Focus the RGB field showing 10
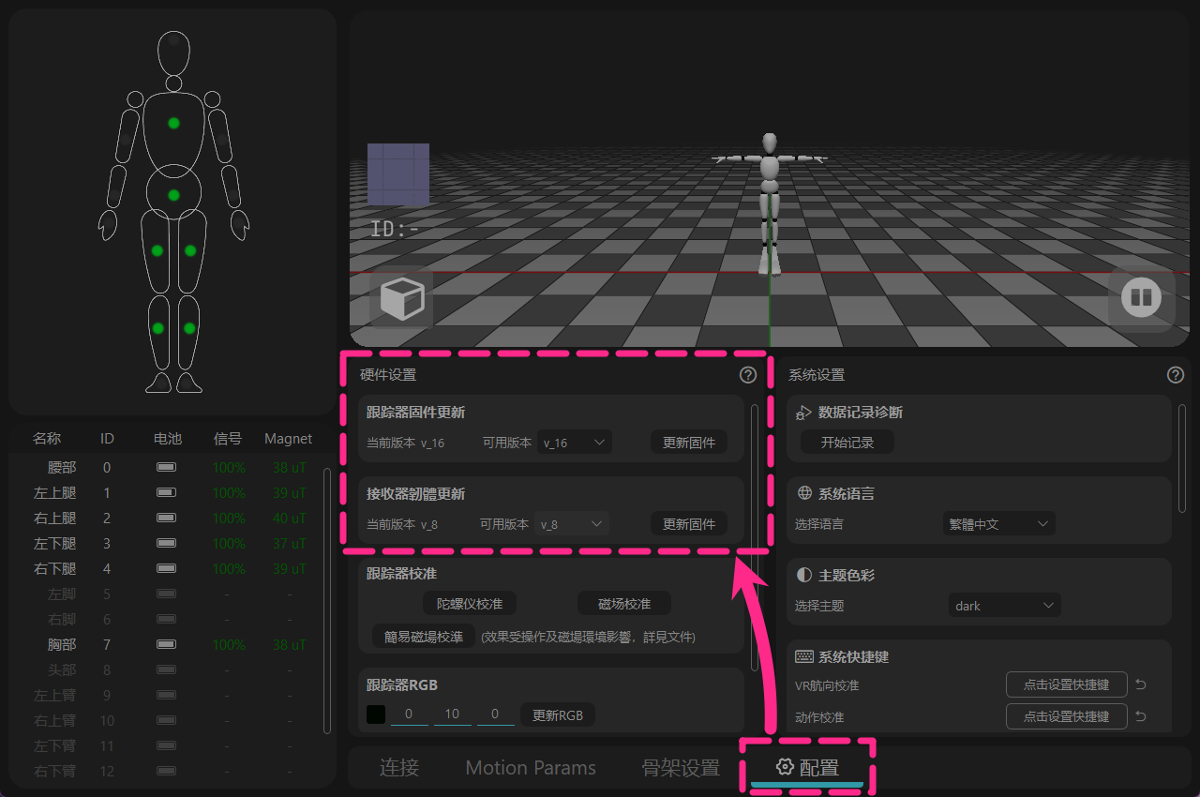Viewport: 1200px width, 797px height. 452,714
